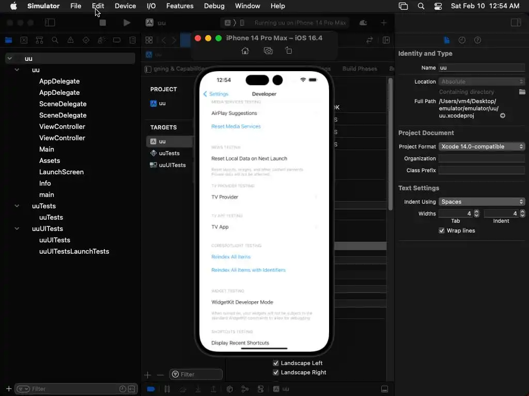The image size is (529, 396).
Task: Toggle the inspector panel icon
Action: tap(516, 23)
